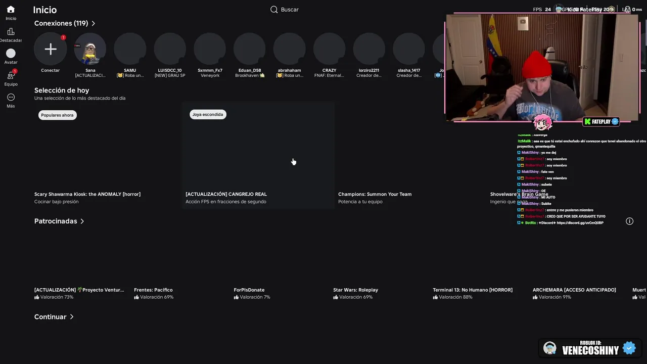This screenshot has width=647, height=364.
Task: Click the Joya escondida tag
Action: 208,114
